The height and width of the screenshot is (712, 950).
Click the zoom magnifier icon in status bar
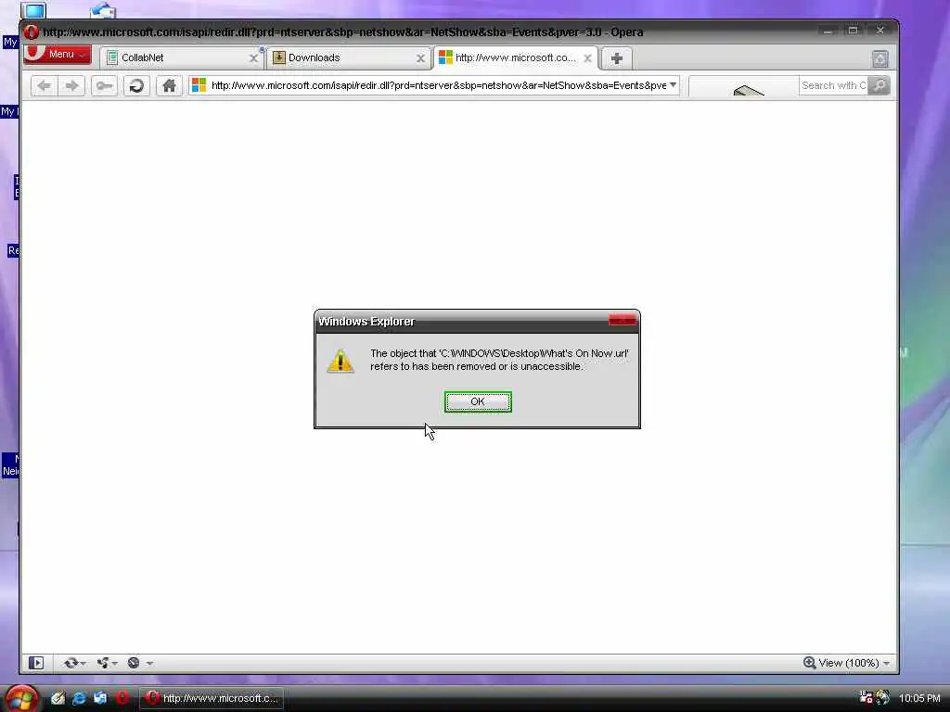click(809, 663)
